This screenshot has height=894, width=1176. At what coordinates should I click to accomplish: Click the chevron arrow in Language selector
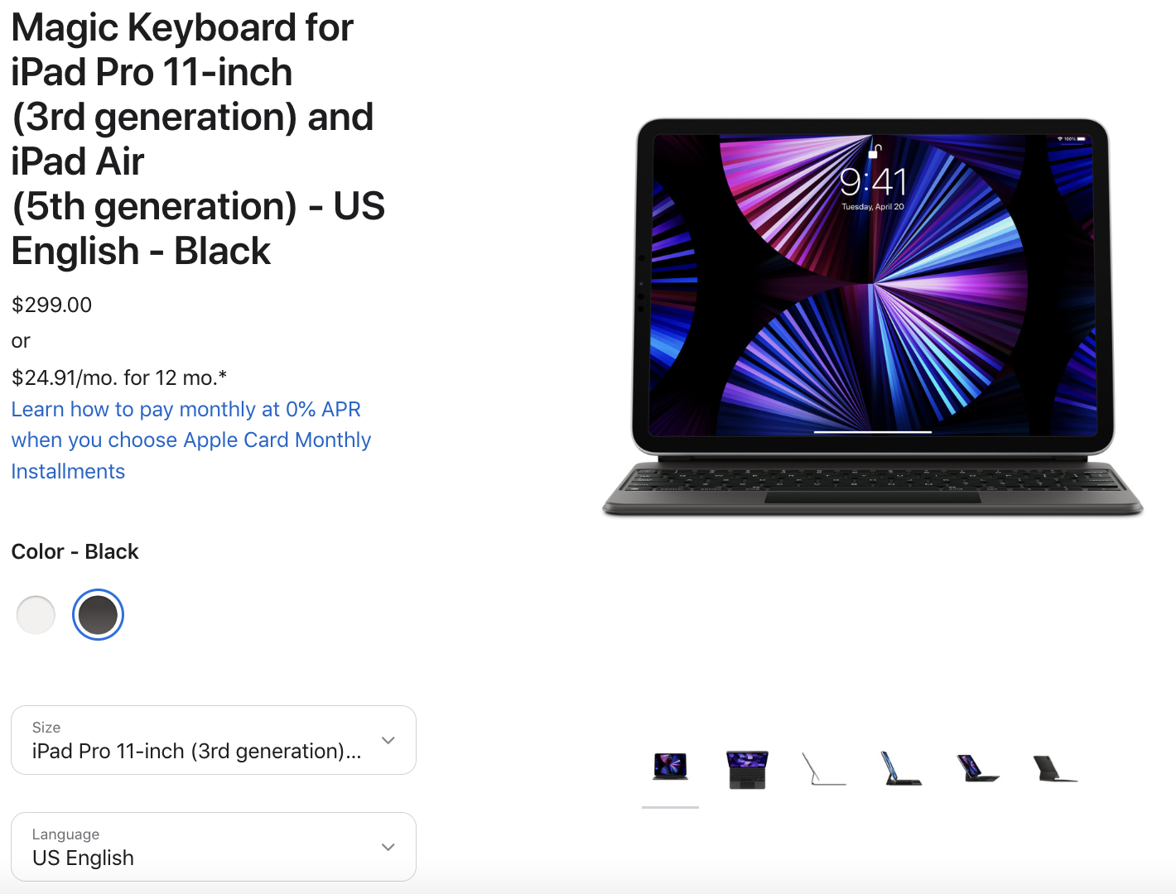(388, 847)
